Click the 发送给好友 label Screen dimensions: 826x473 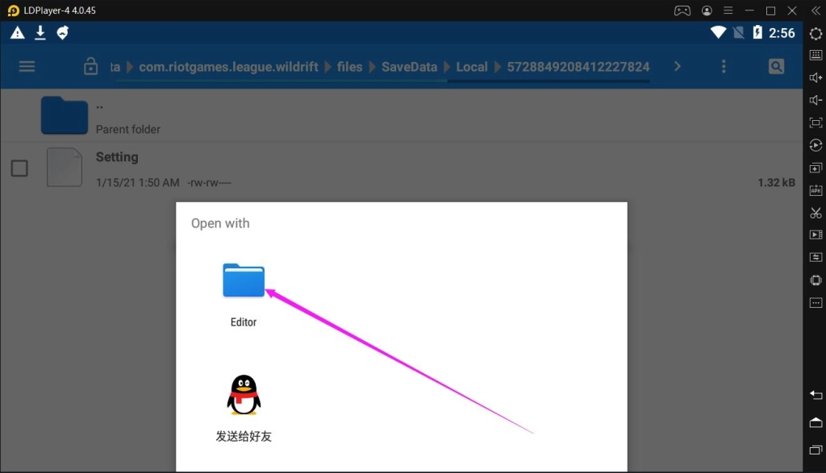(x=244, y=436)
